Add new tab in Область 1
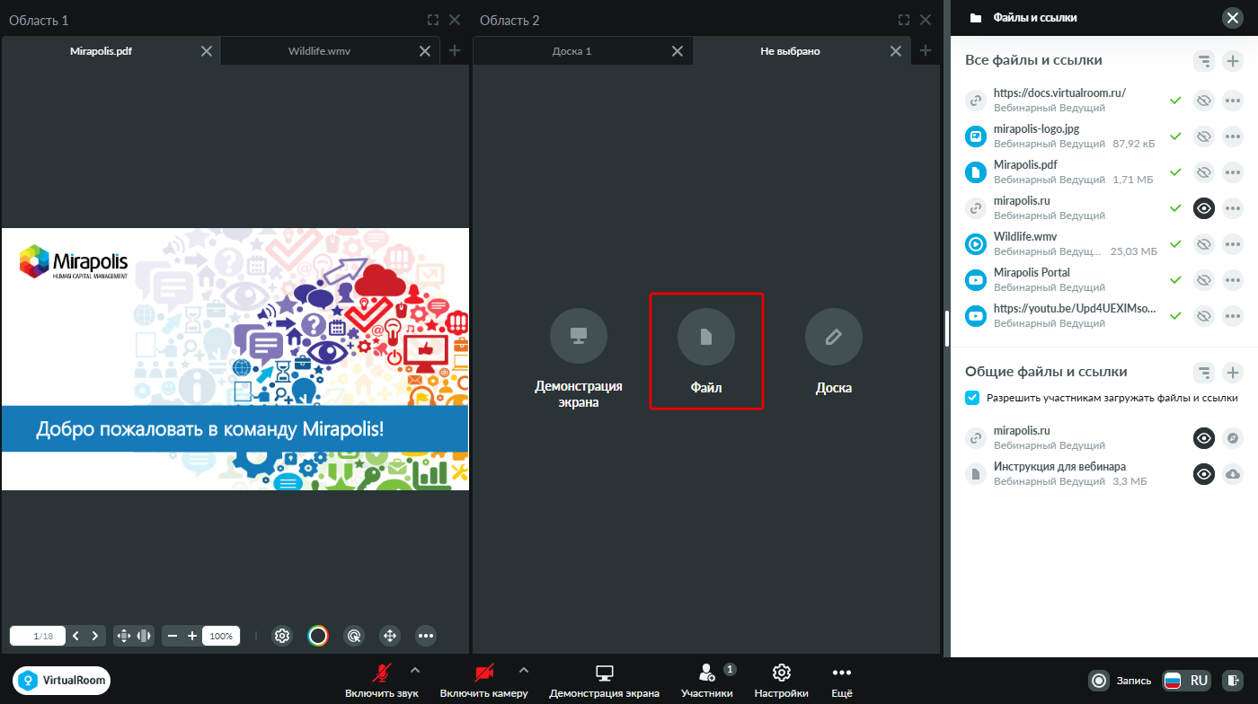 [x=455, y=50]
